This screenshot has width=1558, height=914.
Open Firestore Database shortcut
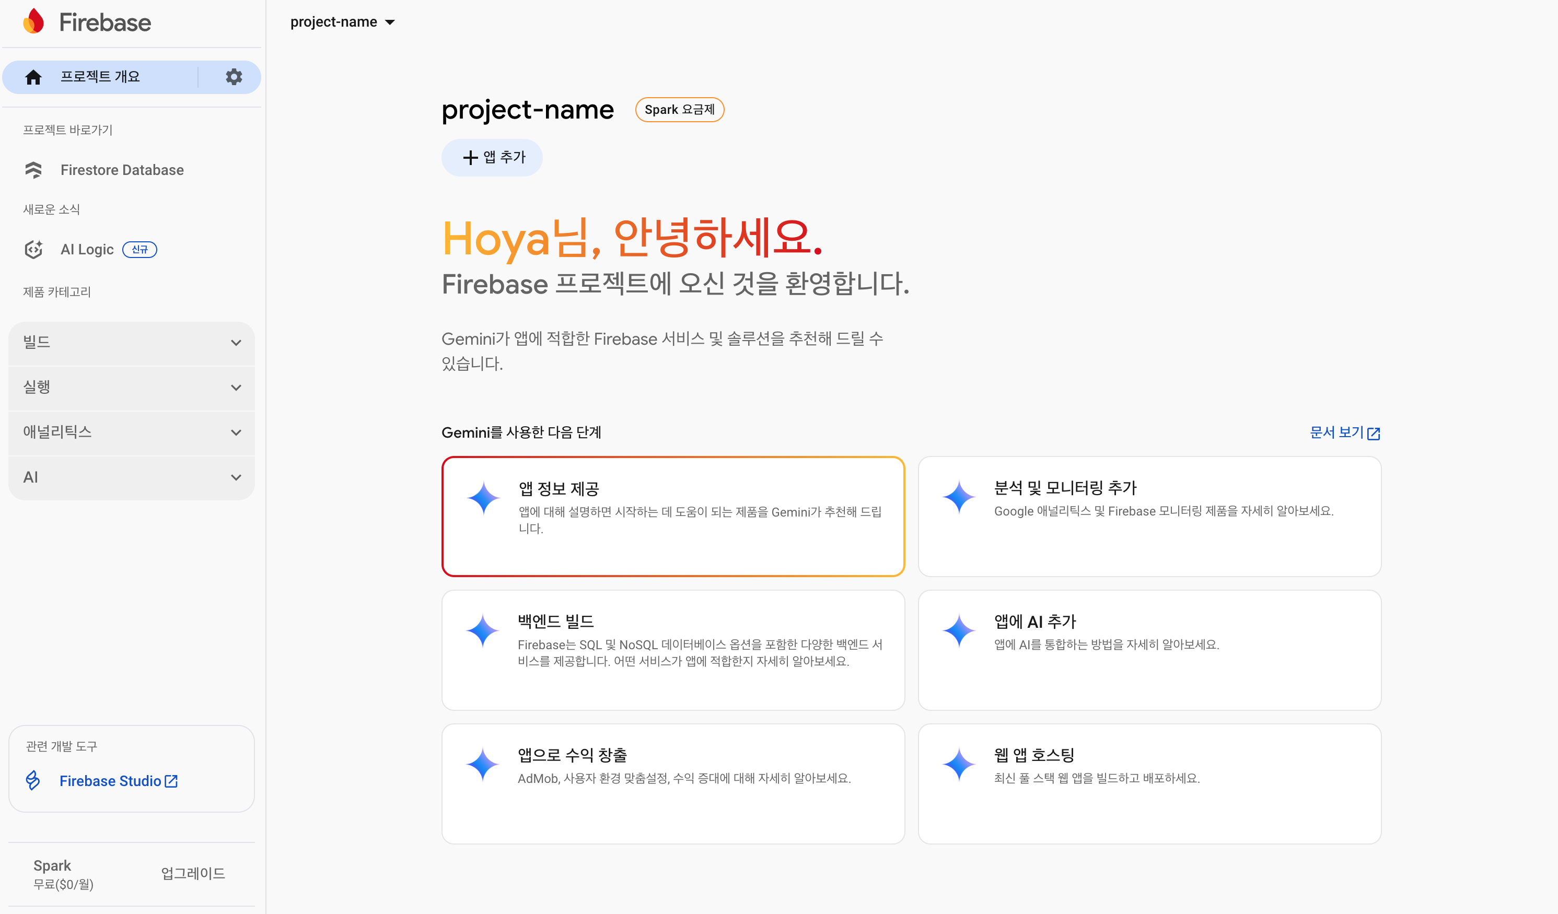pyautogui.click(x=122, y=170)
